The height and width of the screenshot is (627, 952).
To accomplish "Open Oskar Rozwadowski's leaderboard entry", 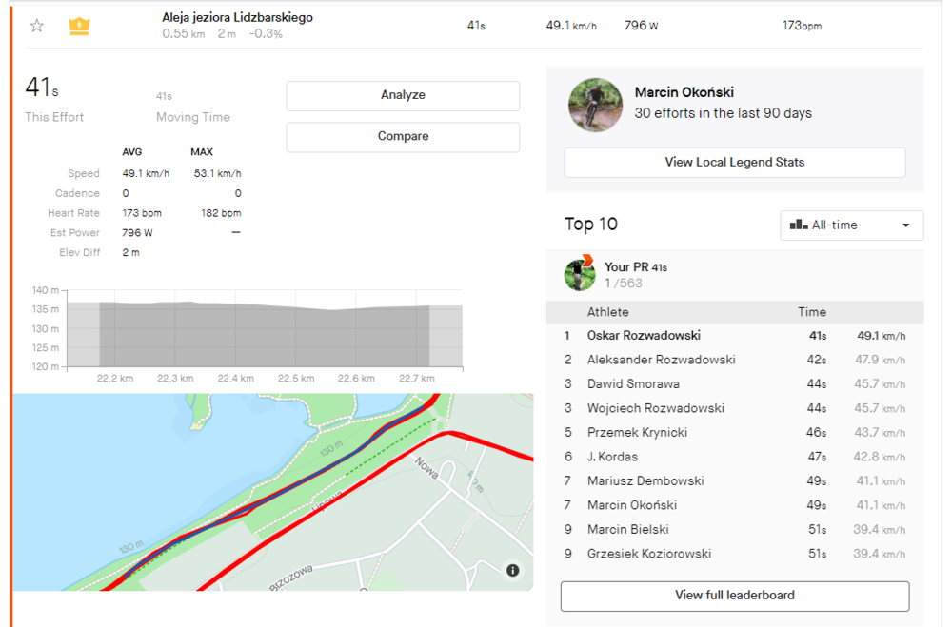I will point(644,336).
